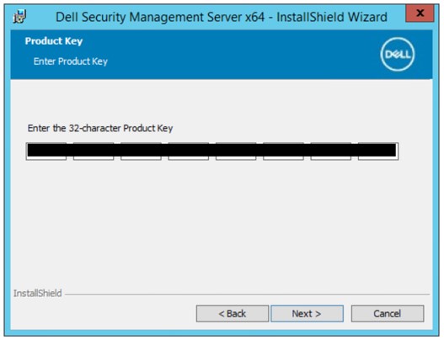Click the empty gray dialog body area
Image resolution: width=444 pixels, height=340 pixels.
(221, 224)
